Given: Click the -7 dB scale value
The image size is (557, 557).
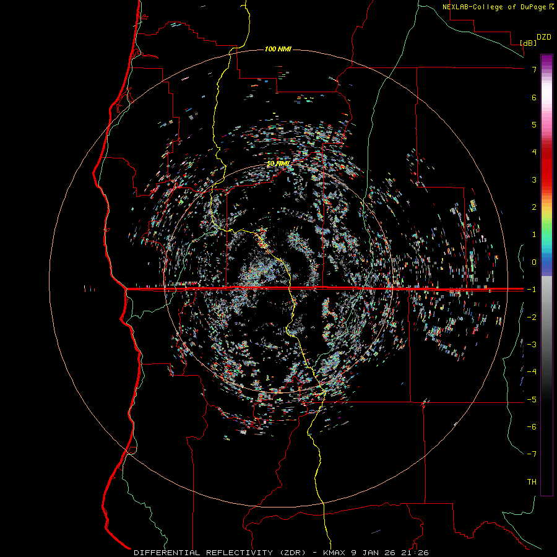Looking at the screenshot, I should pyautogui.click(x=532, y=454).
